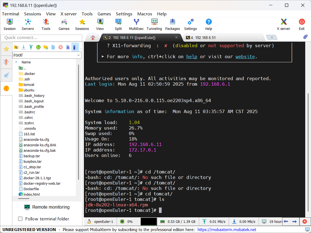
Task: Open the tools sidebar tab
Action: (6, 62)
